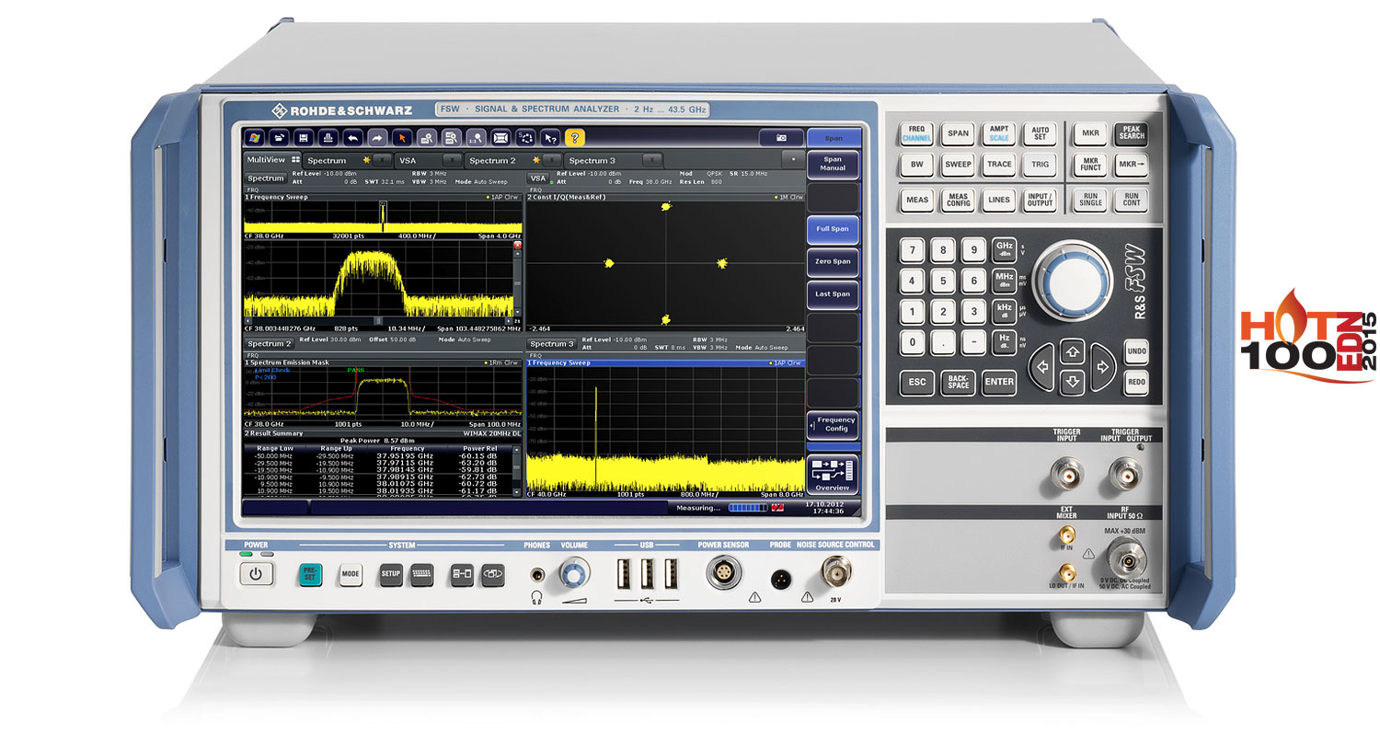Viewport: 1380px width, 736px height.
Task: Click the Zero Span softkey
Action: (x=833, y=261)
